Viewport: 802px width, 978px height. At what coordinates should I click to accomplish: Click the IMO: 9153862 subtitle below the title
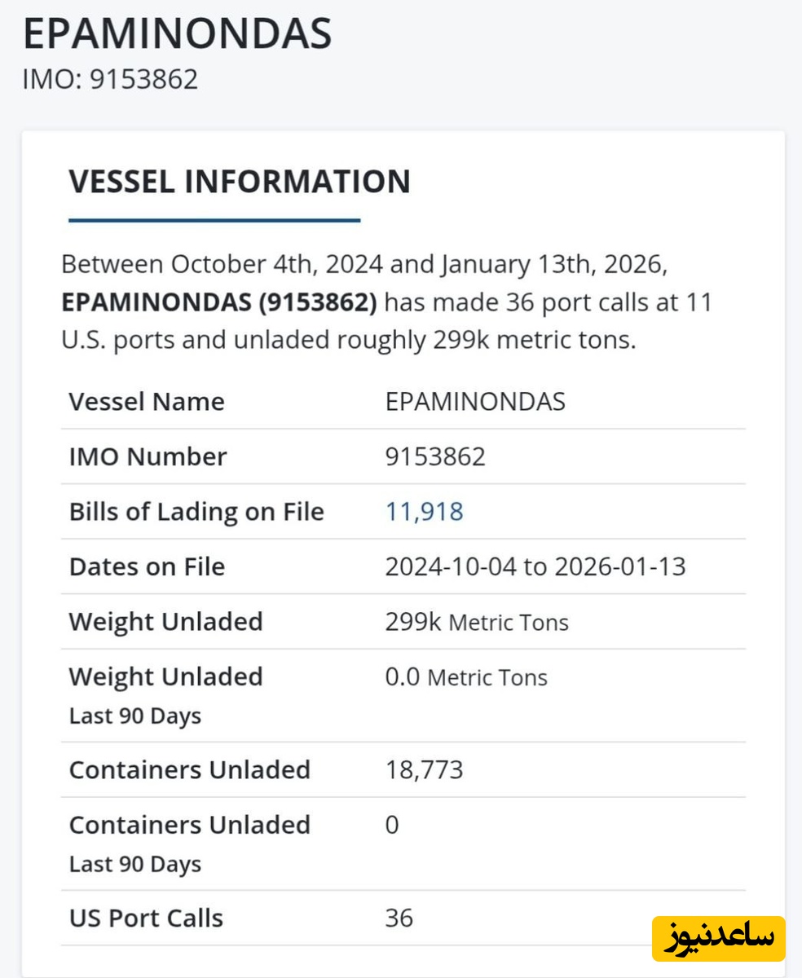pos(110,80)
